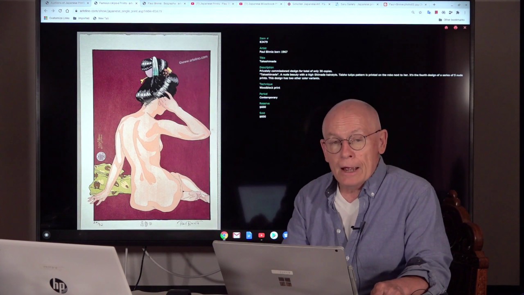Open the New Tab bookmark
Viewport: 524px width, 295px height.
101,18
